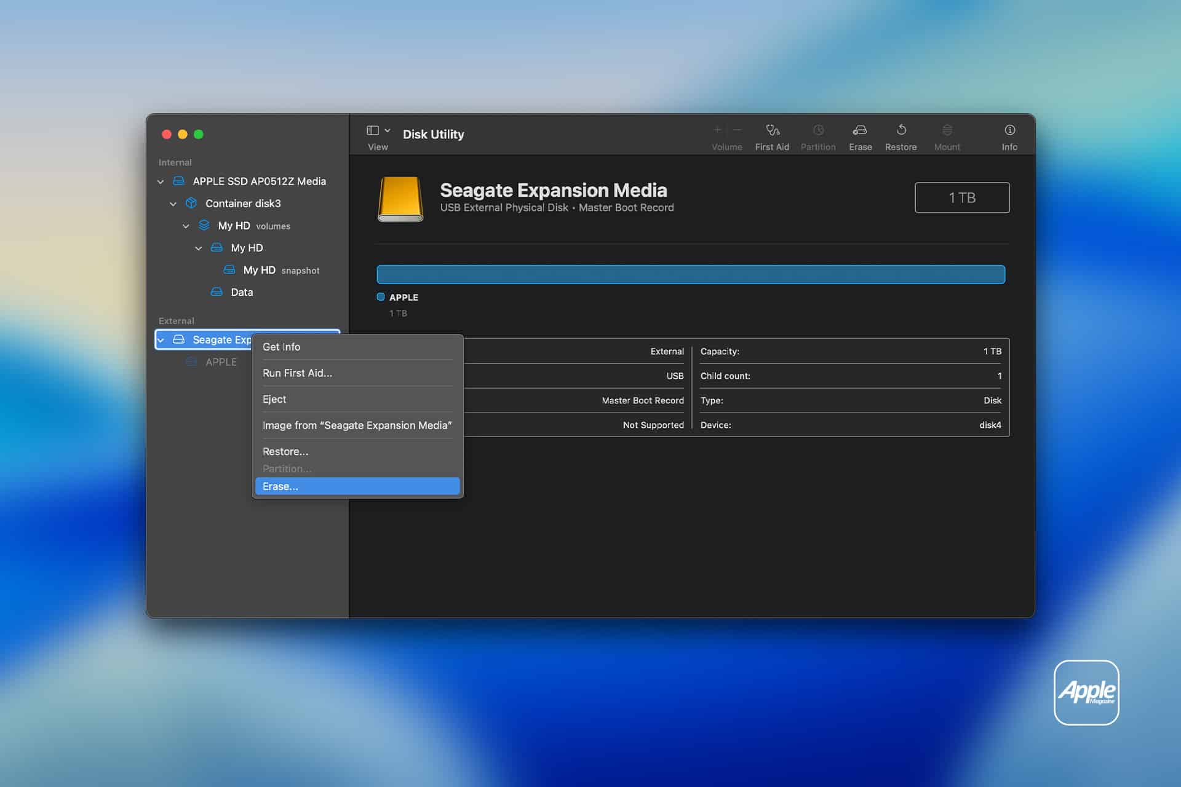
Task: Click the USB connection value
Action: 675,376
